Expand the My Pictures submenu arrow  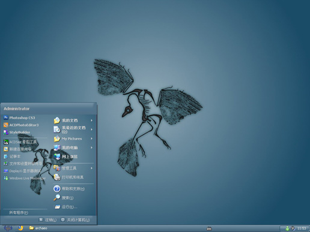[91, 138]
